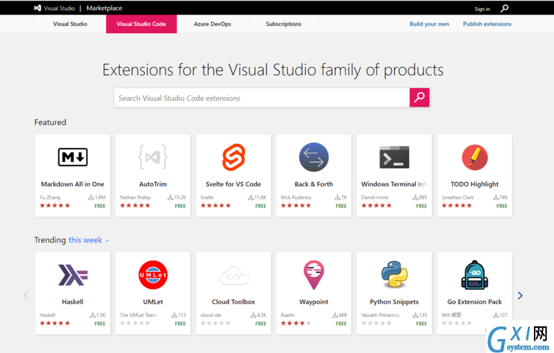The width and height of the screenshot is (554, 353).
Task: Click the Featured section heading
Action: (x=50, y=122)
